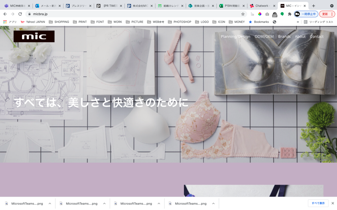Open the blue-star Bookmarks item
This screenshot has height=210, width=337.
pyautogui.click(x=259, y=22)
